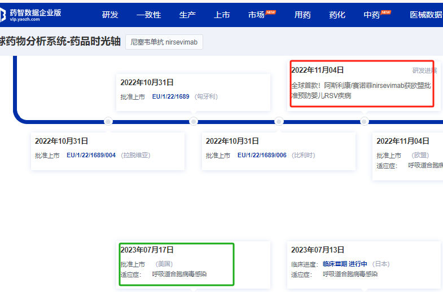The width and height of the screenshot is (443, 292).
Task: Click the (拉脱维亚) country label
Action: pyautogui.click(x=135, y=155)
